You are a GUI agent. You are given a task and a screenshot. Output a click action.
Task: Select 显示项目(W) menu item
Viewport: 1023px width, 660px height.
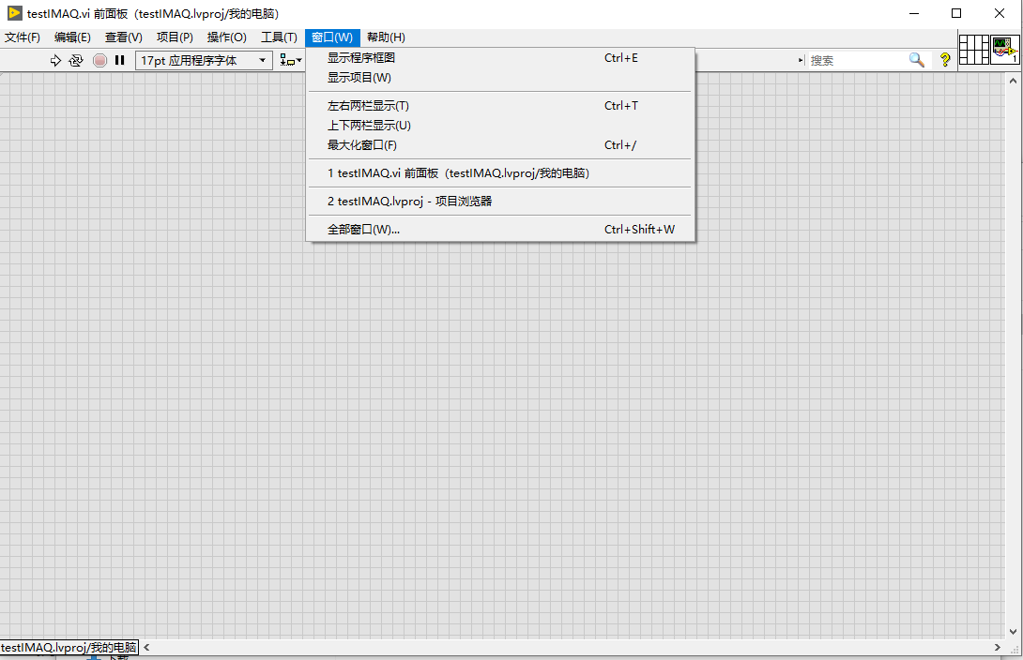click(x=500, y=78)
